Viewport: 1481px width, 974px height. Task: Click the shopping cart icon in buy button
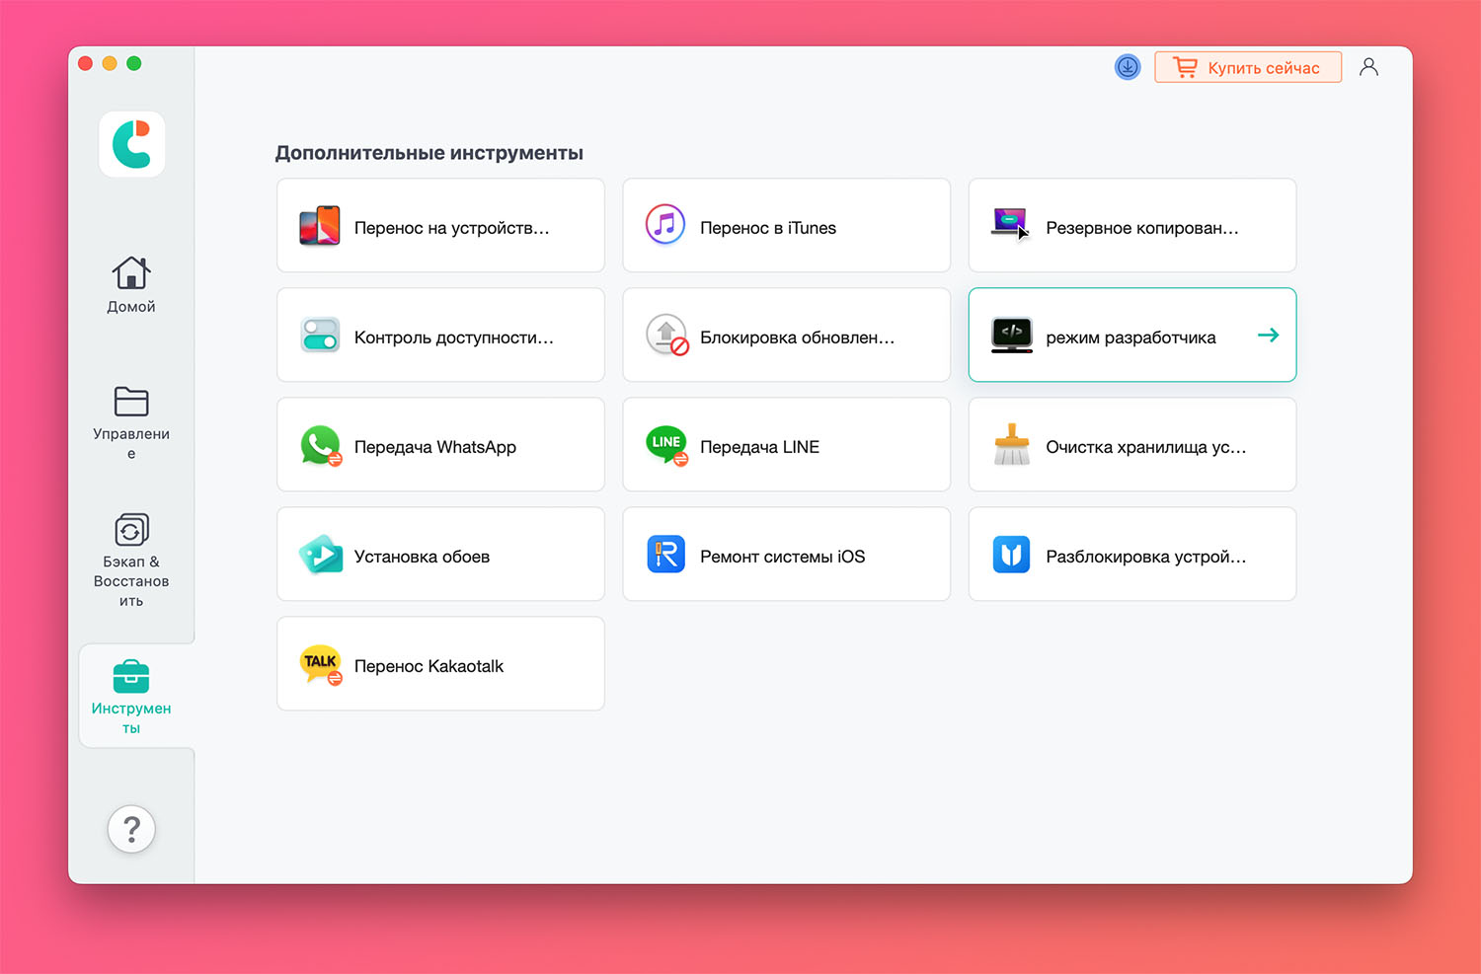(x=1185, y=67)
